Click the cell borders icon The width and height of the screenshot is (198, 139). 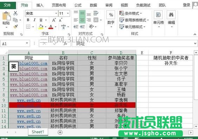click(x=28, y=27)
